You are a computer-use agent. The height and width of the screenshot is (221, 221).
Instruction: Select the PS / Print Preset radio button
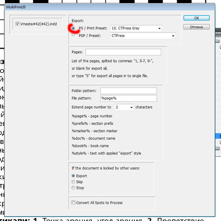click(x=73, y=28)
